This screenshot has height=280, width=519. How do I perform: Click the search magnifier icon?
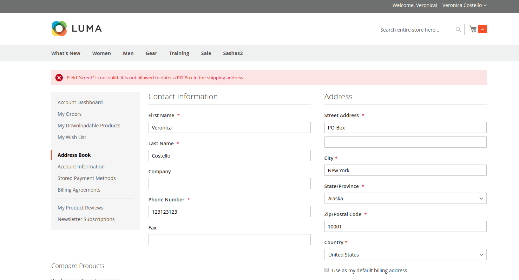(x=458, y=29)
